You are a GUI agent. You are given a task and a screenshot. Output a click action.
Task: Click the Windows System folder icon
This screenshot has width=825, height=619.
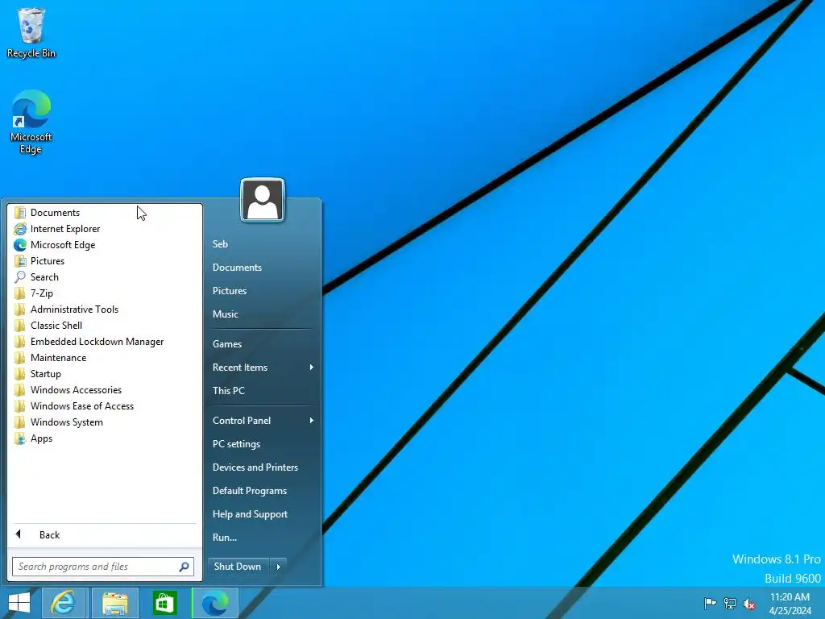[20, 422]
